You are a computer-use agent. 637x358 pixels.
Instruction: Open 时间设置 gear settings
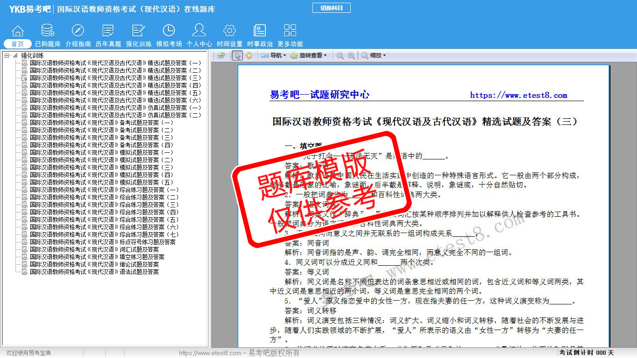[x=229, y=35]
